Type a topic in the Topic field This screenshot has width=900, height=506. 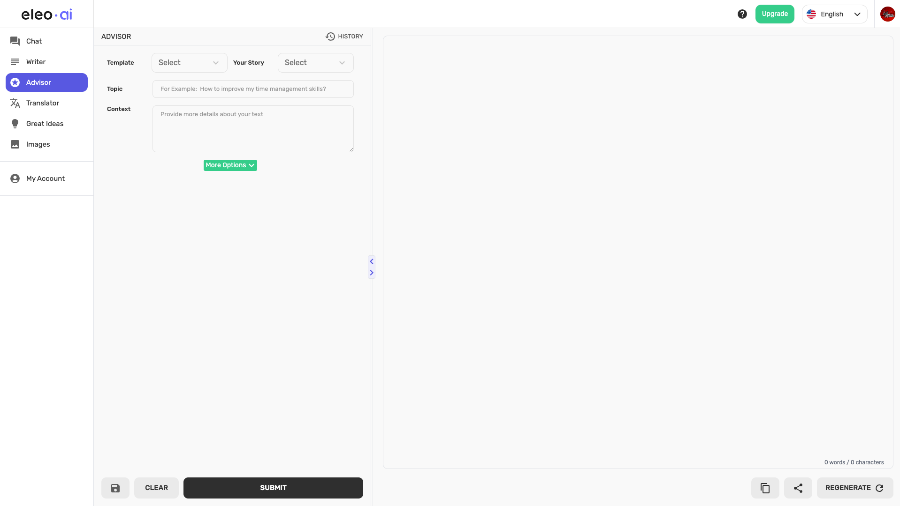(252, 89)
